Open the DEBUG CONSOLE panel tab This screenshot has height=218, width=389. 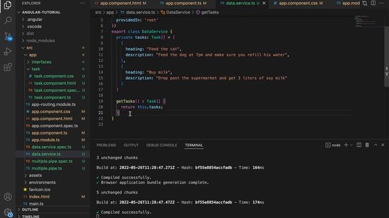(162, 145)
